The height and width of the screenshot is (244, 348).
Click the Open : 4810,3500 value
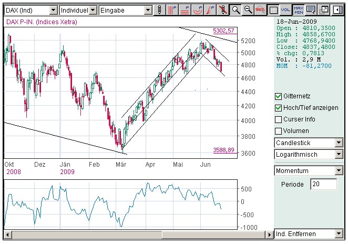coord(305,28)
